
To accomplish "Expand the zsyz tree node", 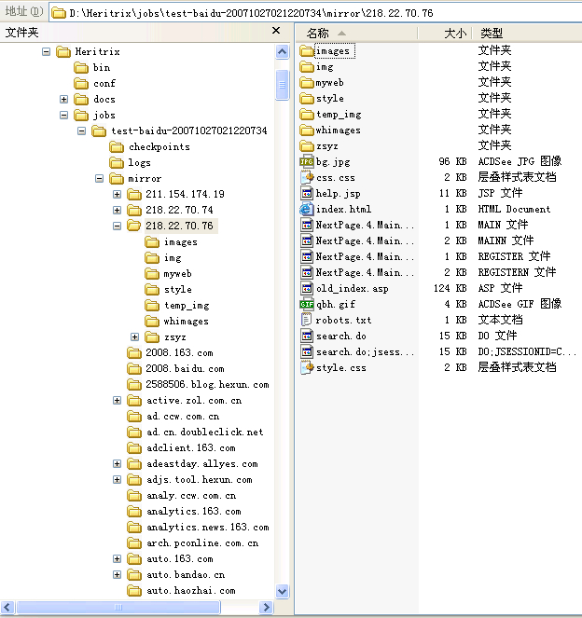I will coord(135,337).
